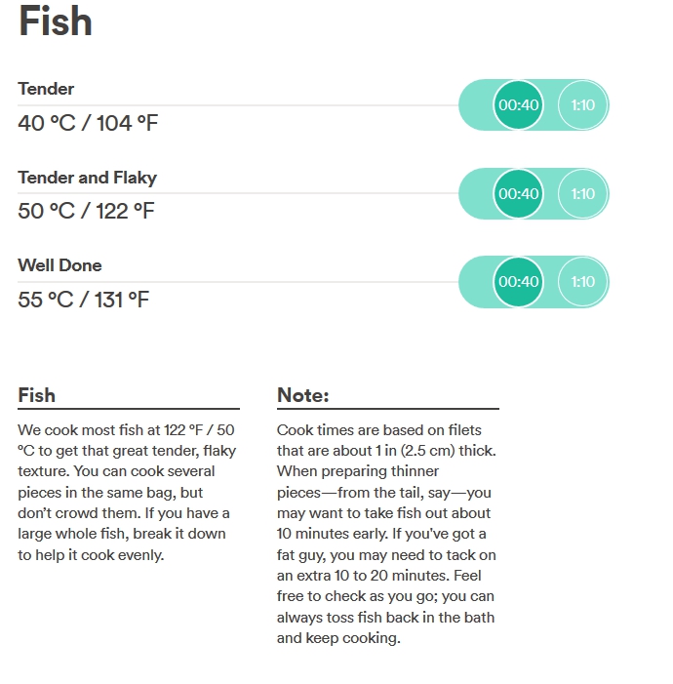Click the Tender and Flaky label
The image size is (673, 684).
click(87, 178)
